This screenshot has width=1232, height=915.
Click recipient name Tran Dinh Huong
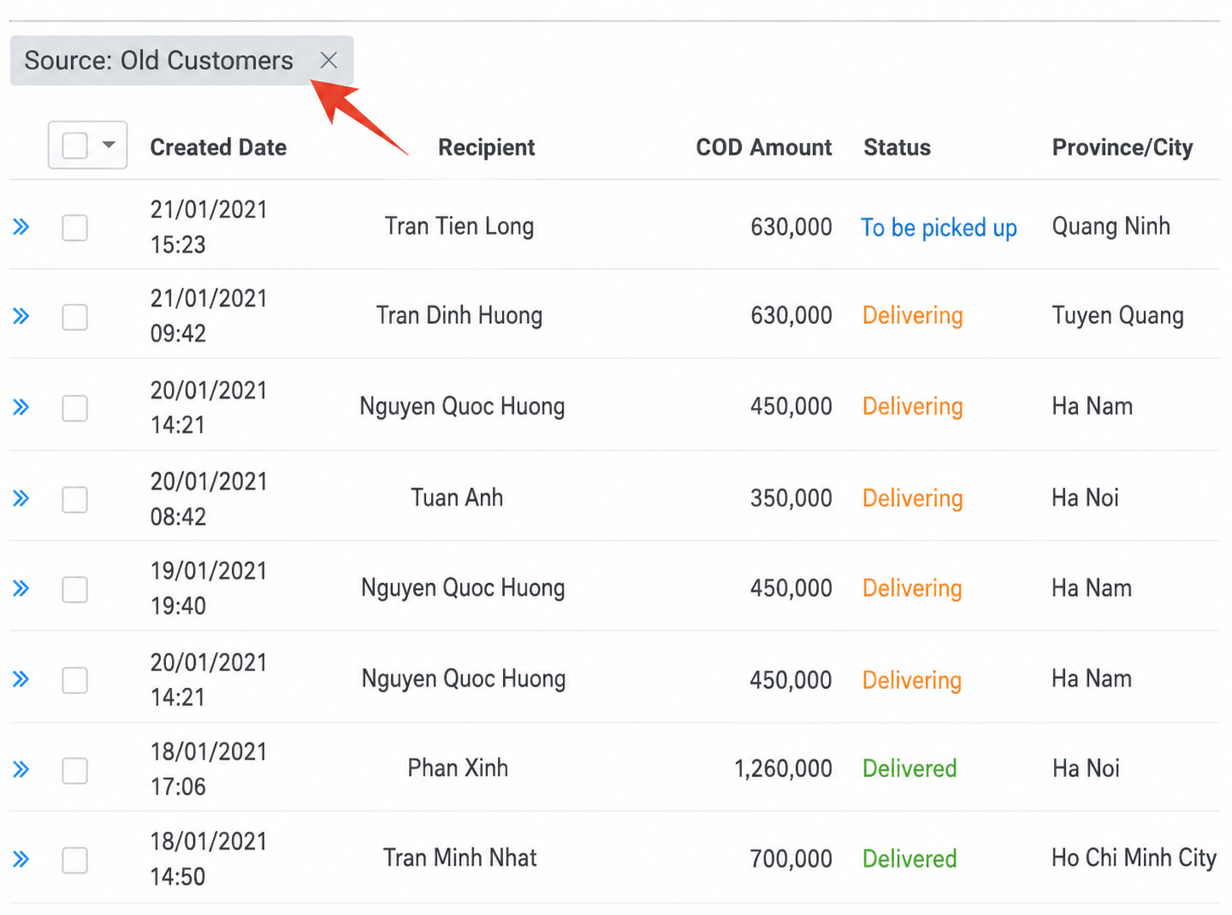click(460, 316)
